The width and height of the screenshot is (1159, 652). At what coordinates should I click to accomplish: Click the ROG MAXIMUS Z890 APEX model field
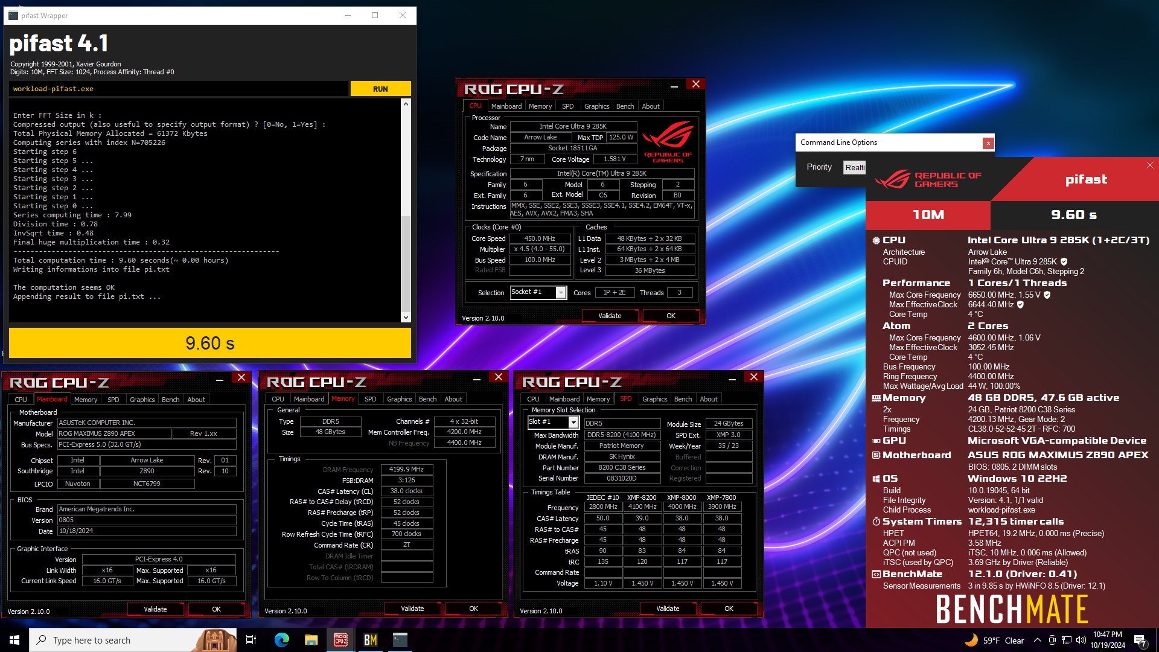[114, 433]
